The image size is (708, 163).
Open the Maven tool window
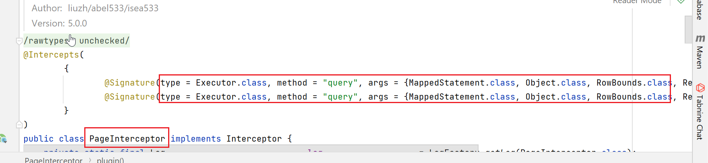click(x=700, y=57)
